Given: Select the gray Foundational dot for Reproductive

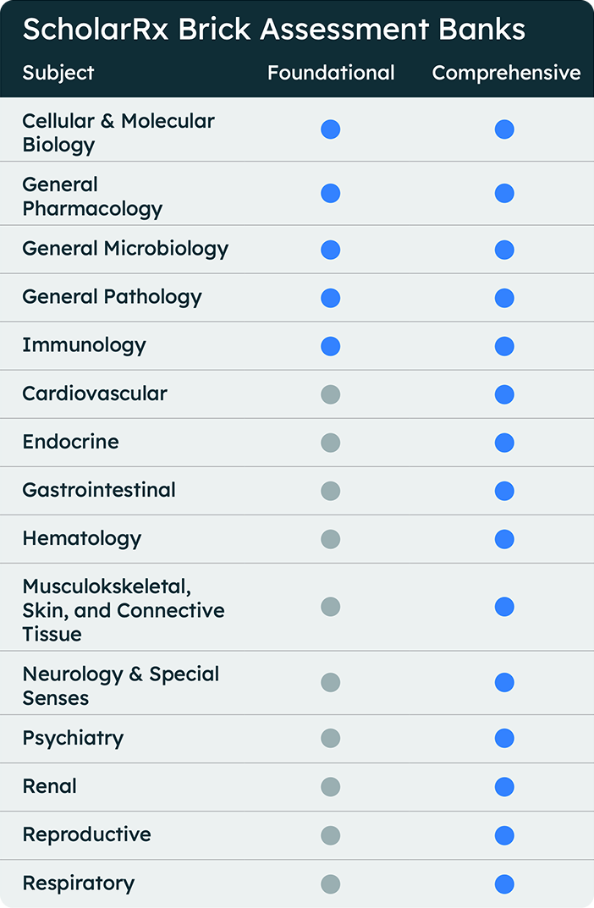Looking at the screenshot, I should 331,835.
